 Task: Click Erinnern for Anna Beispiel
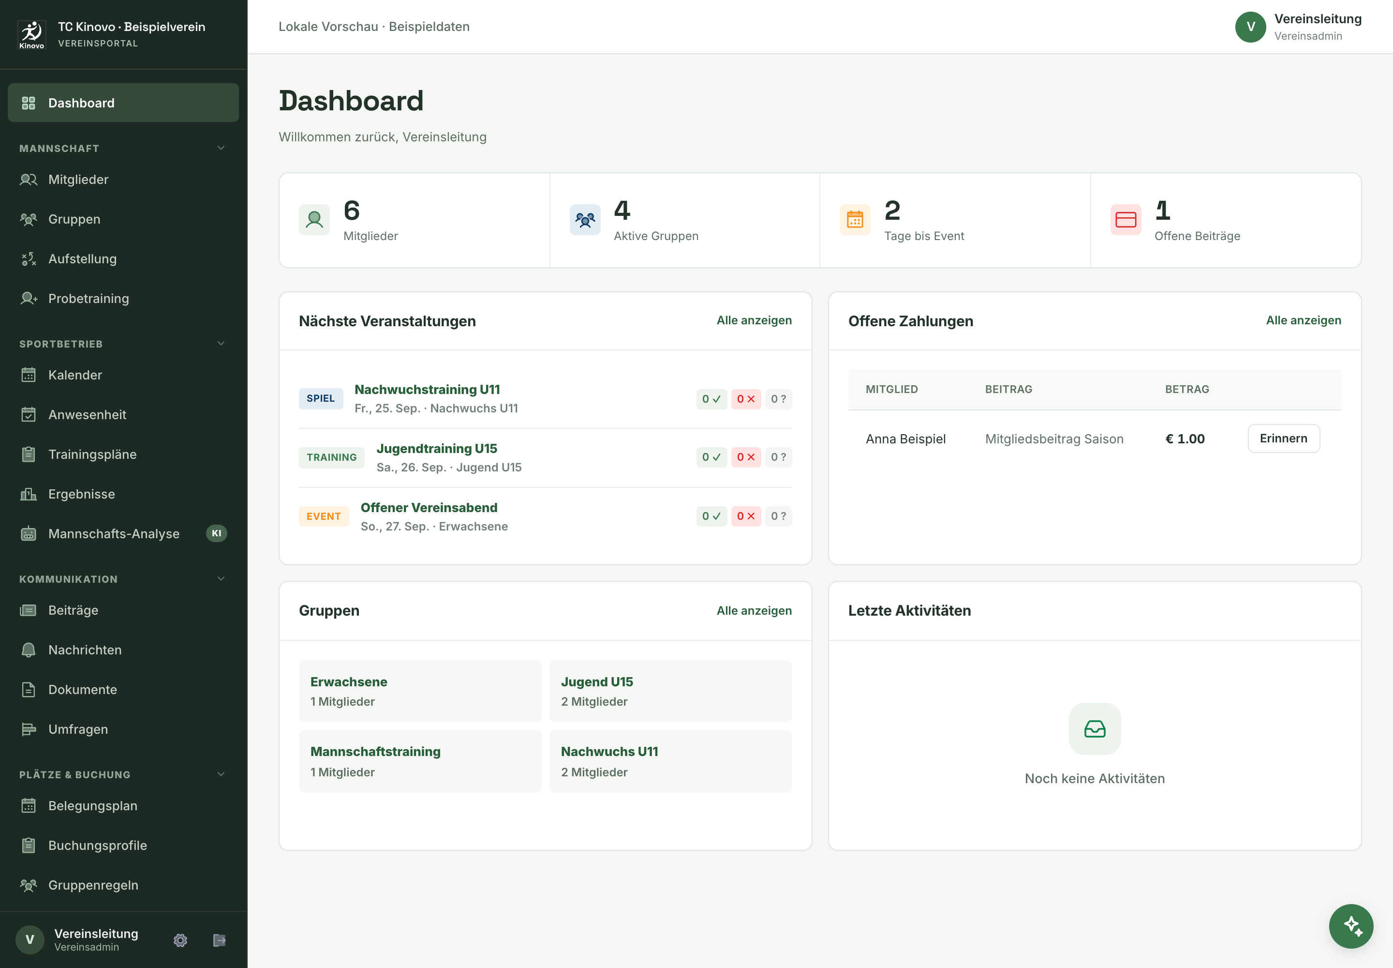(x=1283, y=439)
